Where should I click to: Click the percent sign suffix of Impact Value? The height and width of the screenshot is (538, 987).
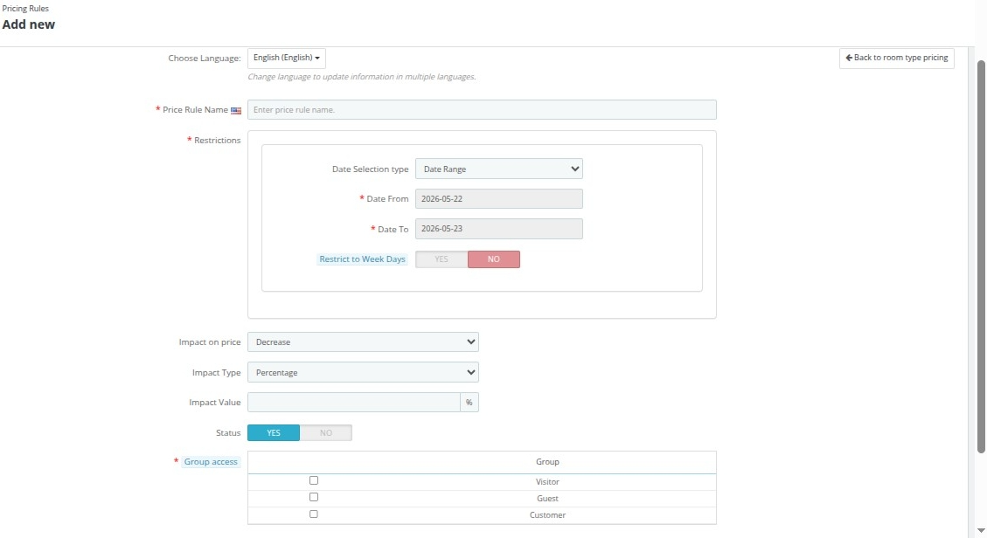click(x=469, y=403)
